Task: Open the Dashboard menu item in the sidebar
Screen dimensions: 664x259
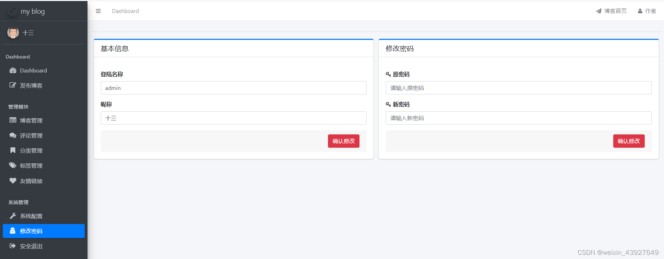Action: (x=44, y=70)
